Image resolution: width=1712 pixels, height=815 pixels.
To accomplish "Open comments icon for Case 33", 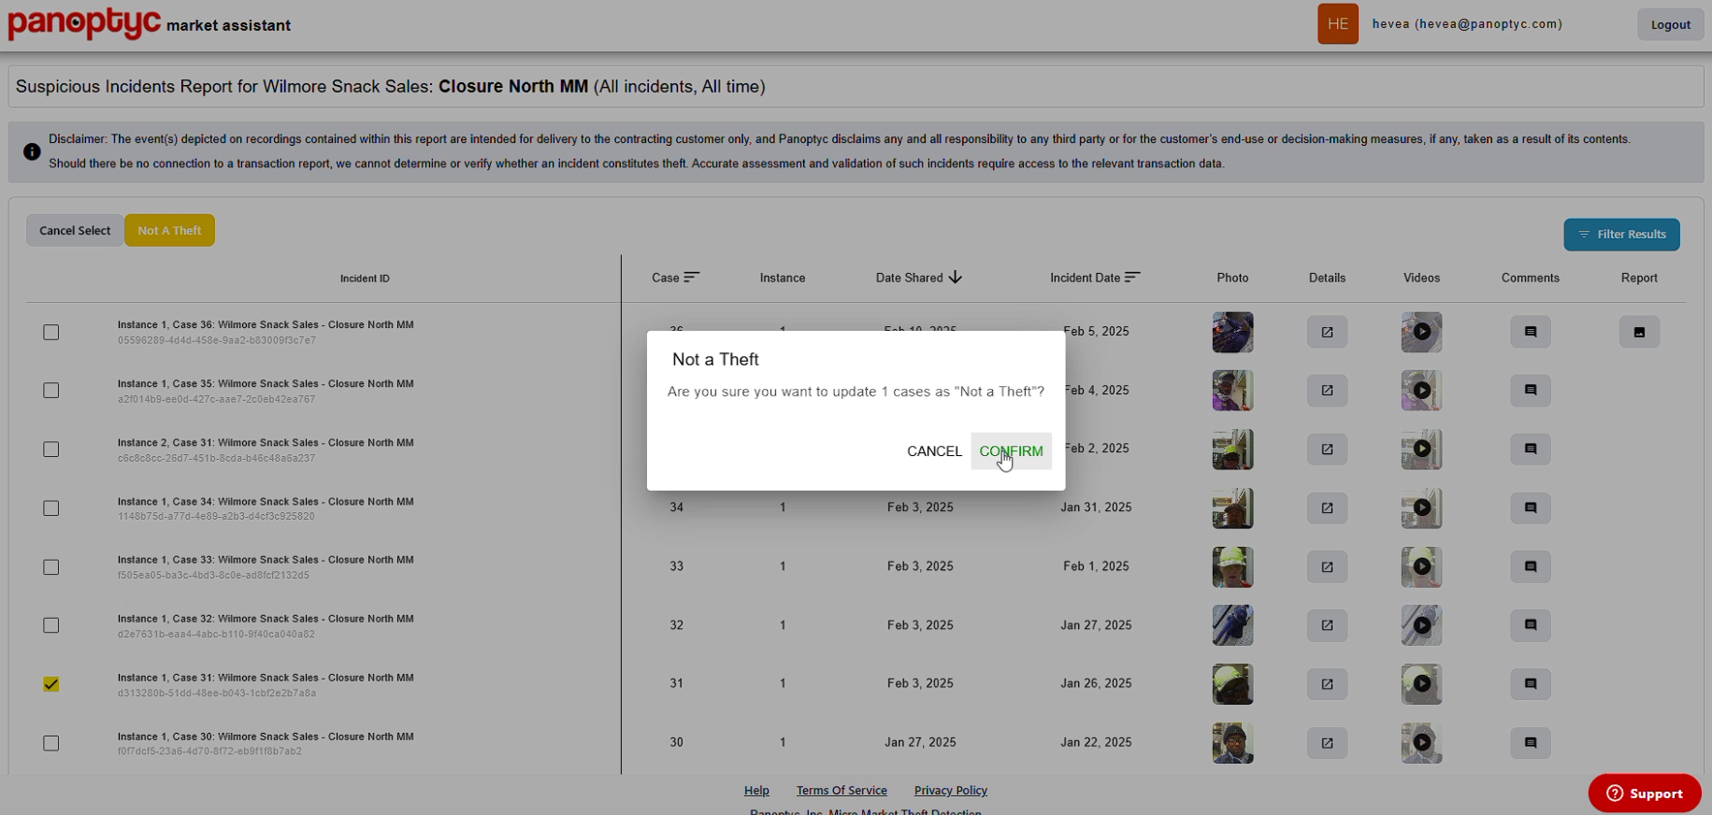I will click(1531, 566).
